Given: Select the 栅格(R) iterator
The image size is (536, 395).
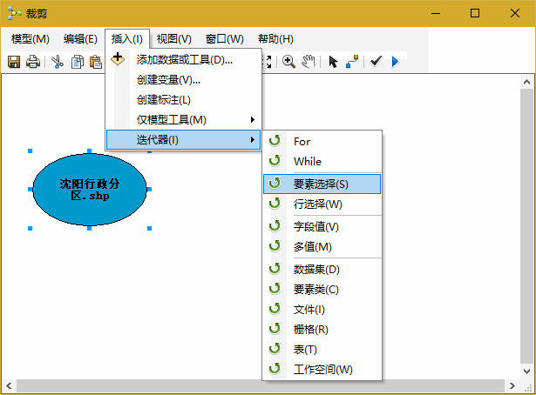Looking at the screenshot, I should 322,330.
